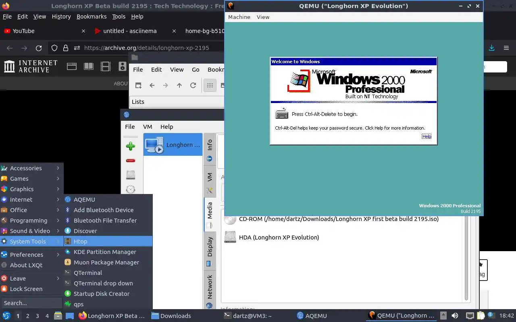Open the Machine menu in QEMU window
Screen dimensions: 516x322
pos(239,17)
